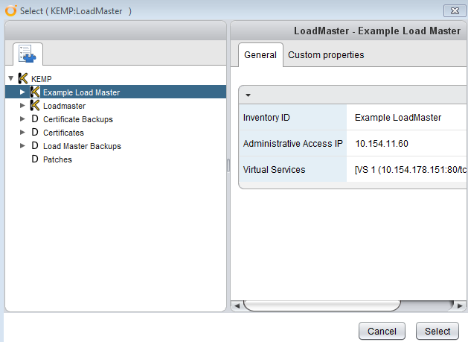Expand the Loadmaster node
The image size is (468, 342).
tap(22, 106)
